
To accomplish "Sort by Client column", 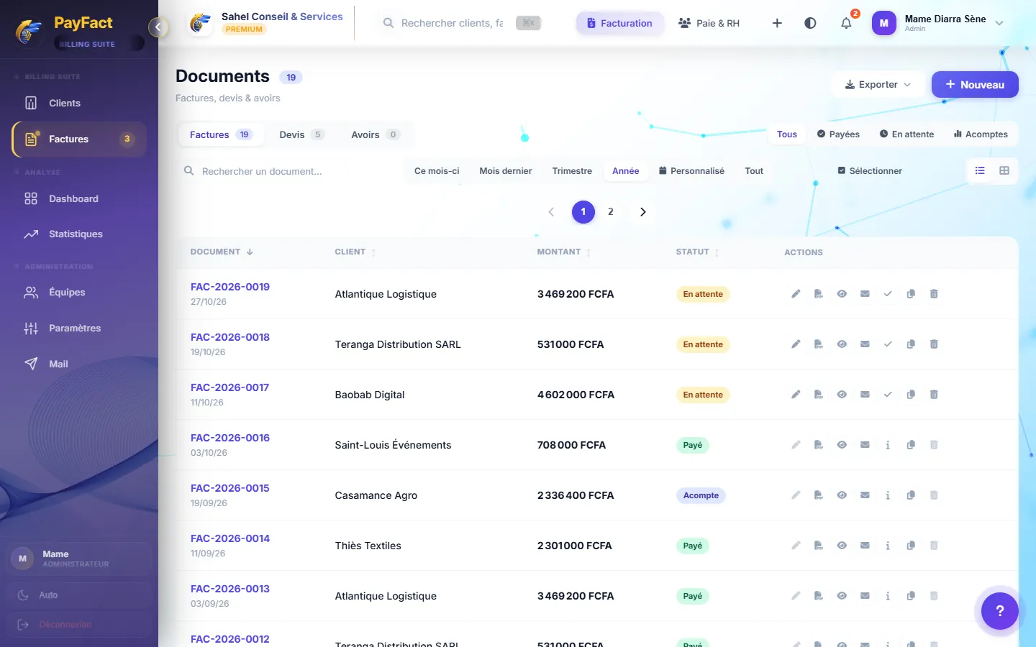I will (x=355, y=252).
